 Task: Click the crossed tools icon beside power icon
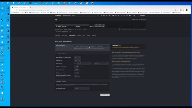pos(101,15)
